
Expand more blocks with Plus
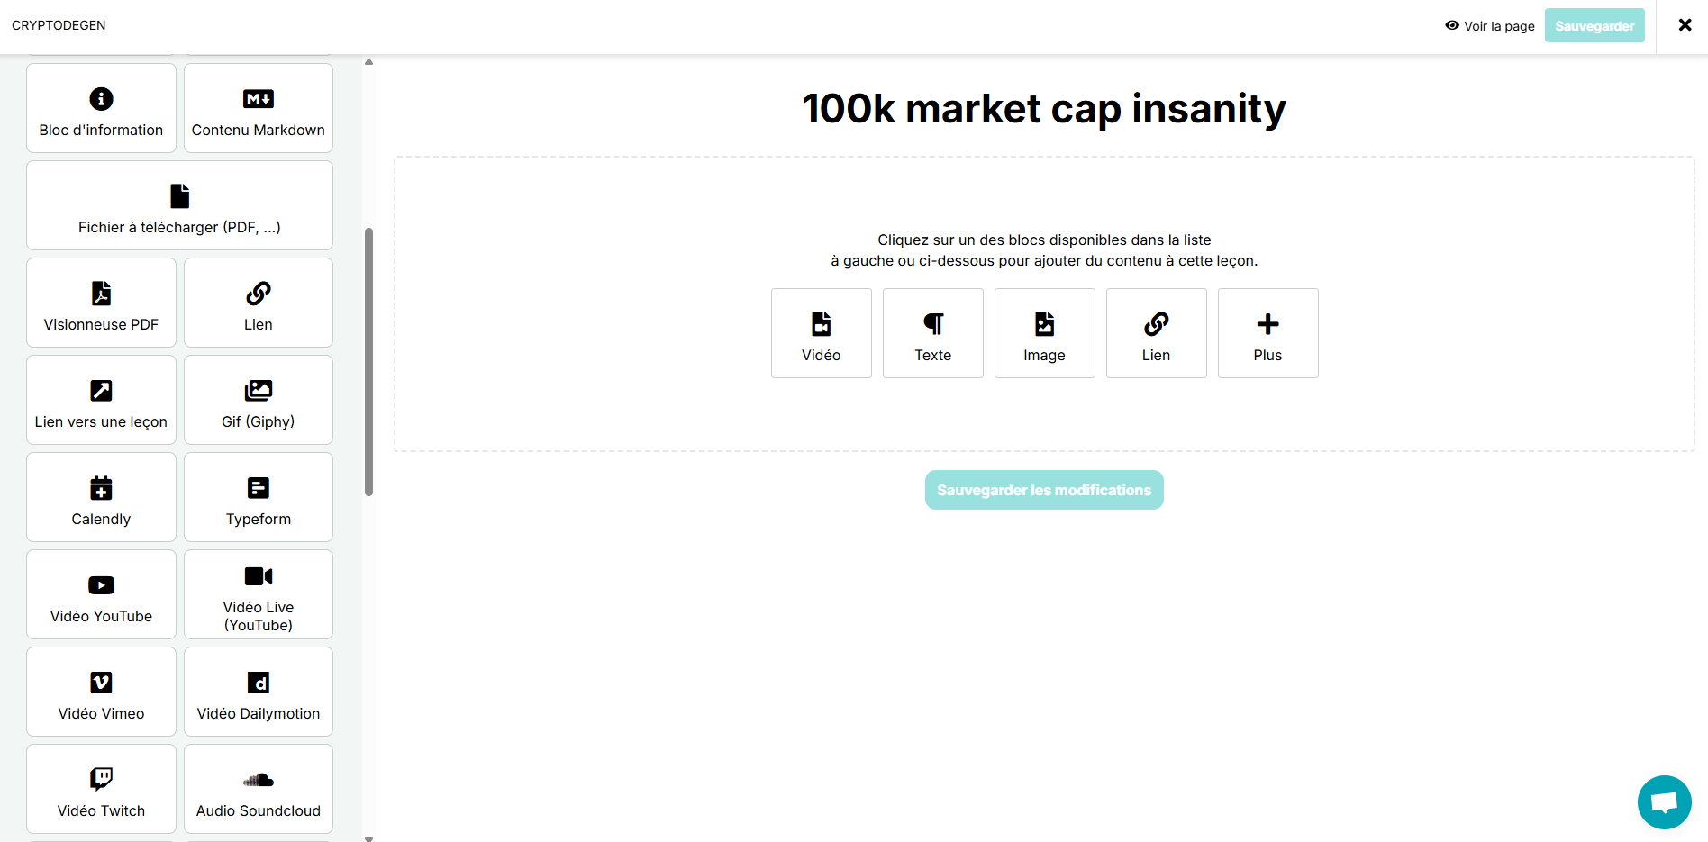[1267, 334]
